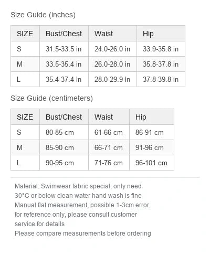Click the L size cell in centimeters table
Screen dimensions: 210x255
click(25, 163)
